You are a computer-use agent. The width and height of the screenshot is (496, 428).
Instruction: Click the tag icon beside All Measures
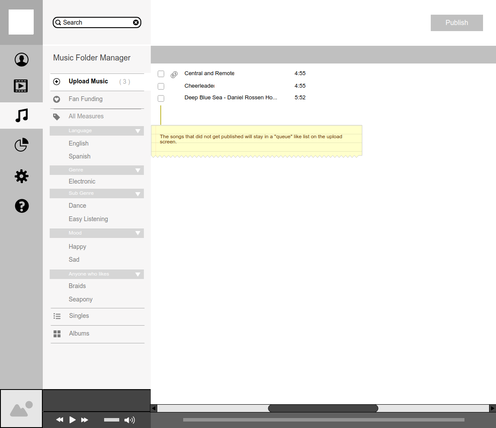pos(56,117)
